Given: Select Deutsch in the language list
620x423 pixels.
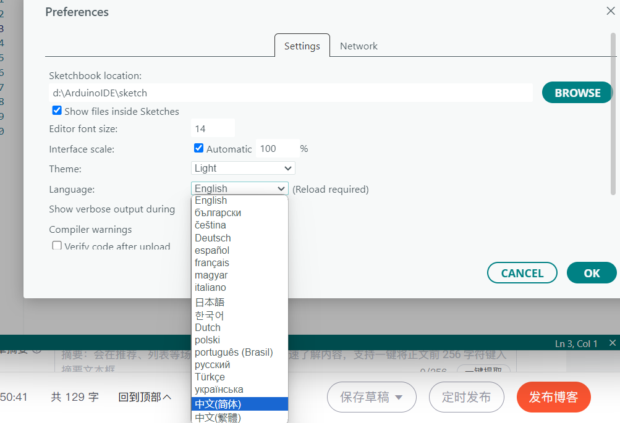Looking at the screenshot, I should pos(213,238).
